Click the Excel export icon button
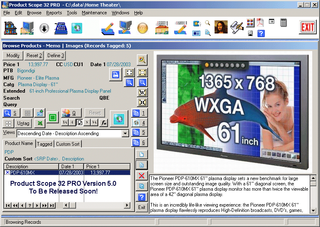The height and width of the screenshot is (227, 320). [x=40, y=123]
